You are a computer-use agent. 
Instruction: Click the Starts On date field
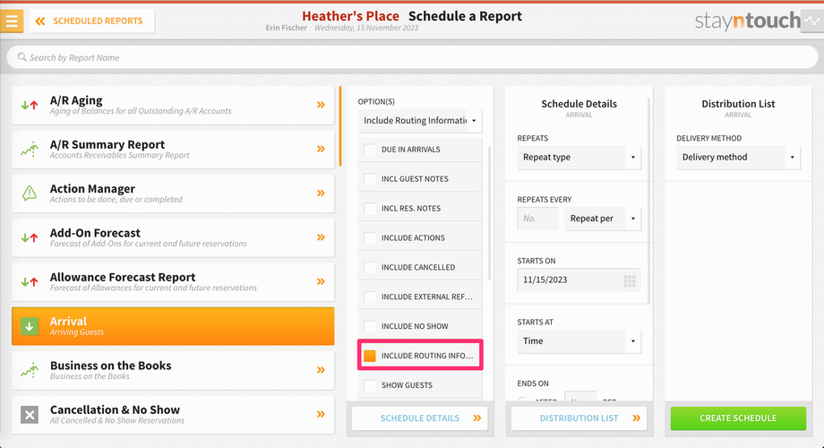579,280
